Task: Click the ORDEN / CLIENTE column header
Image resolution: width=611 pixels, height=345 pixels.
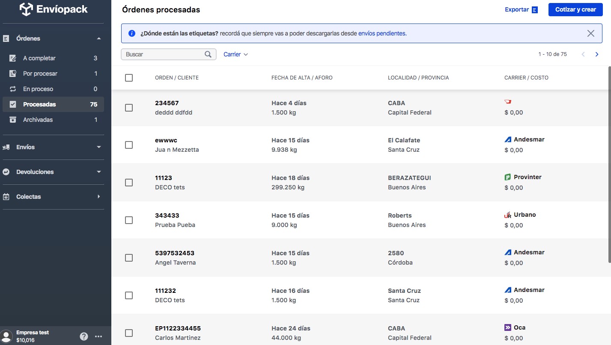Action: 177,78
